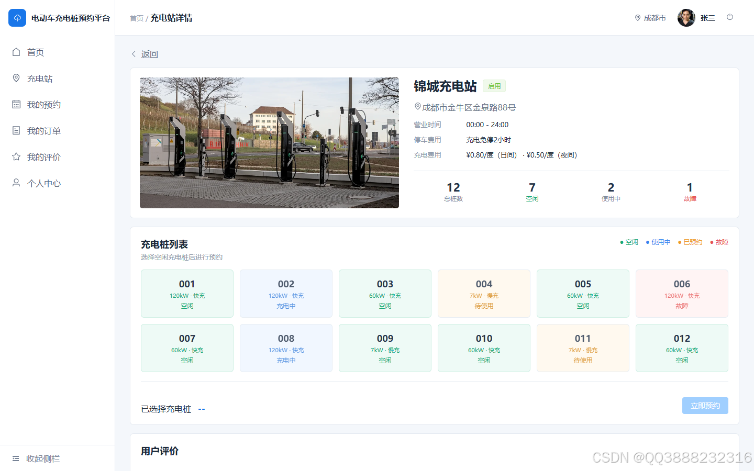754x471 pixels.
Task: Click the 启用 status tag
Action: [x=494, y=86]
